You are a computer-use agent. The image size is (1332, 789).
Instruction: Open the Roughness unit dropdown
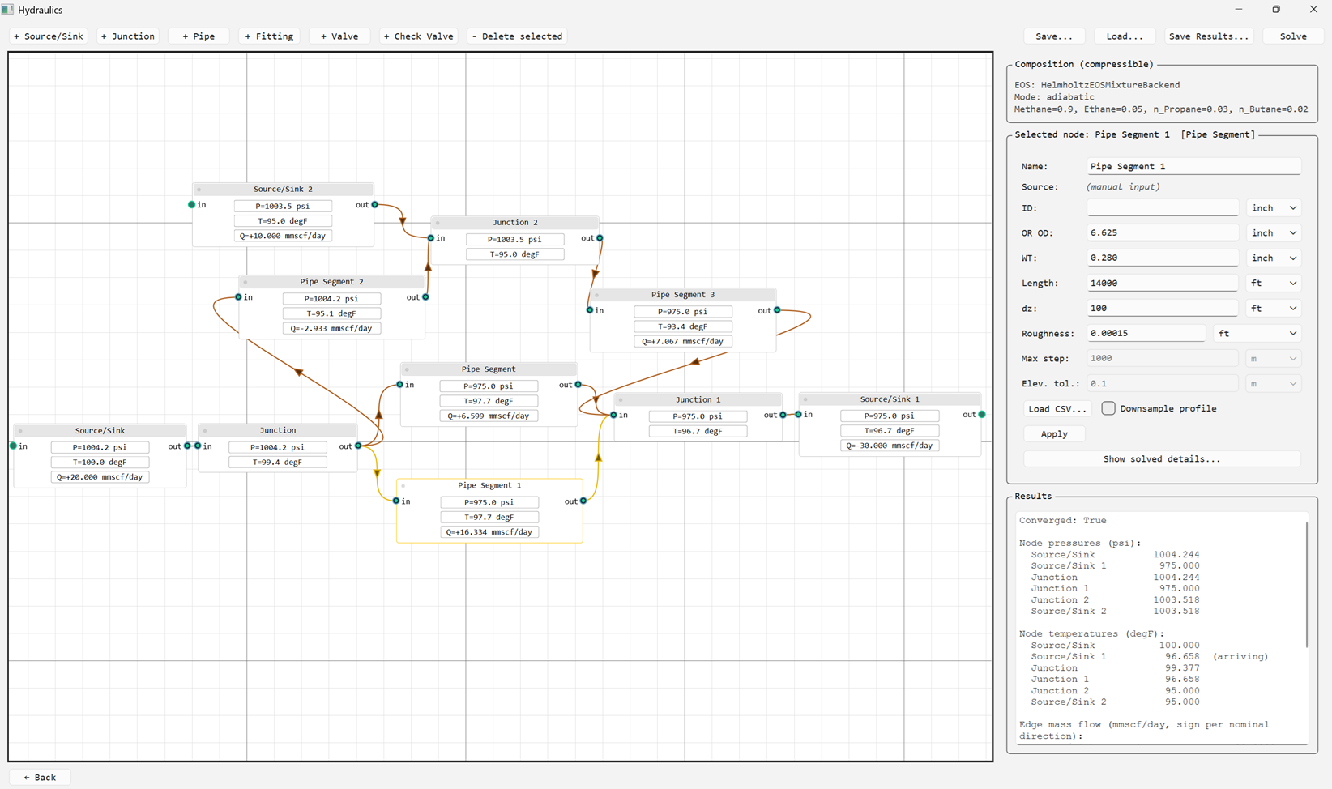tap(1257, 334)
